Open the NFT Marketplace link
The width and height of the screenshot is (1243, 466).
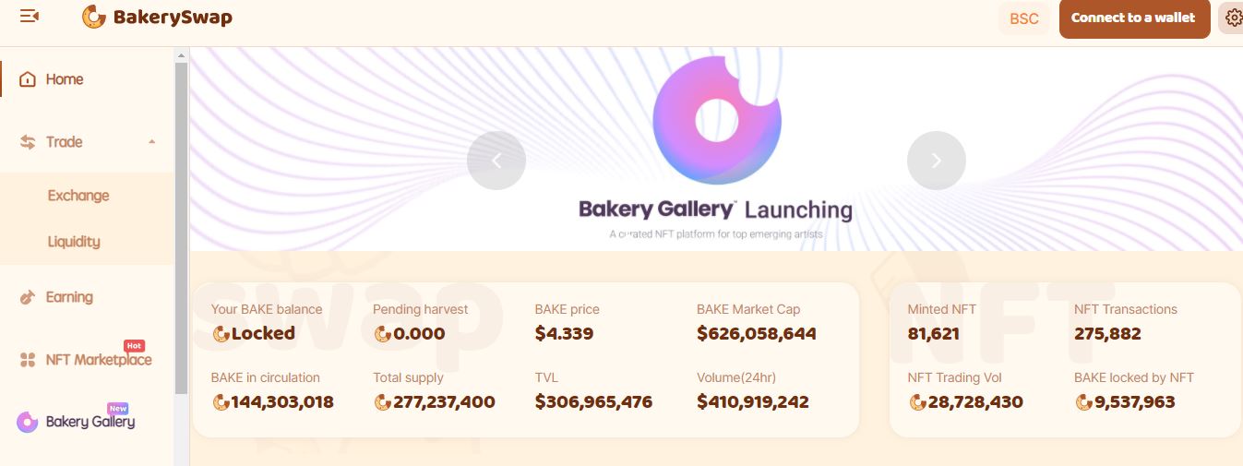coord(99,360)
